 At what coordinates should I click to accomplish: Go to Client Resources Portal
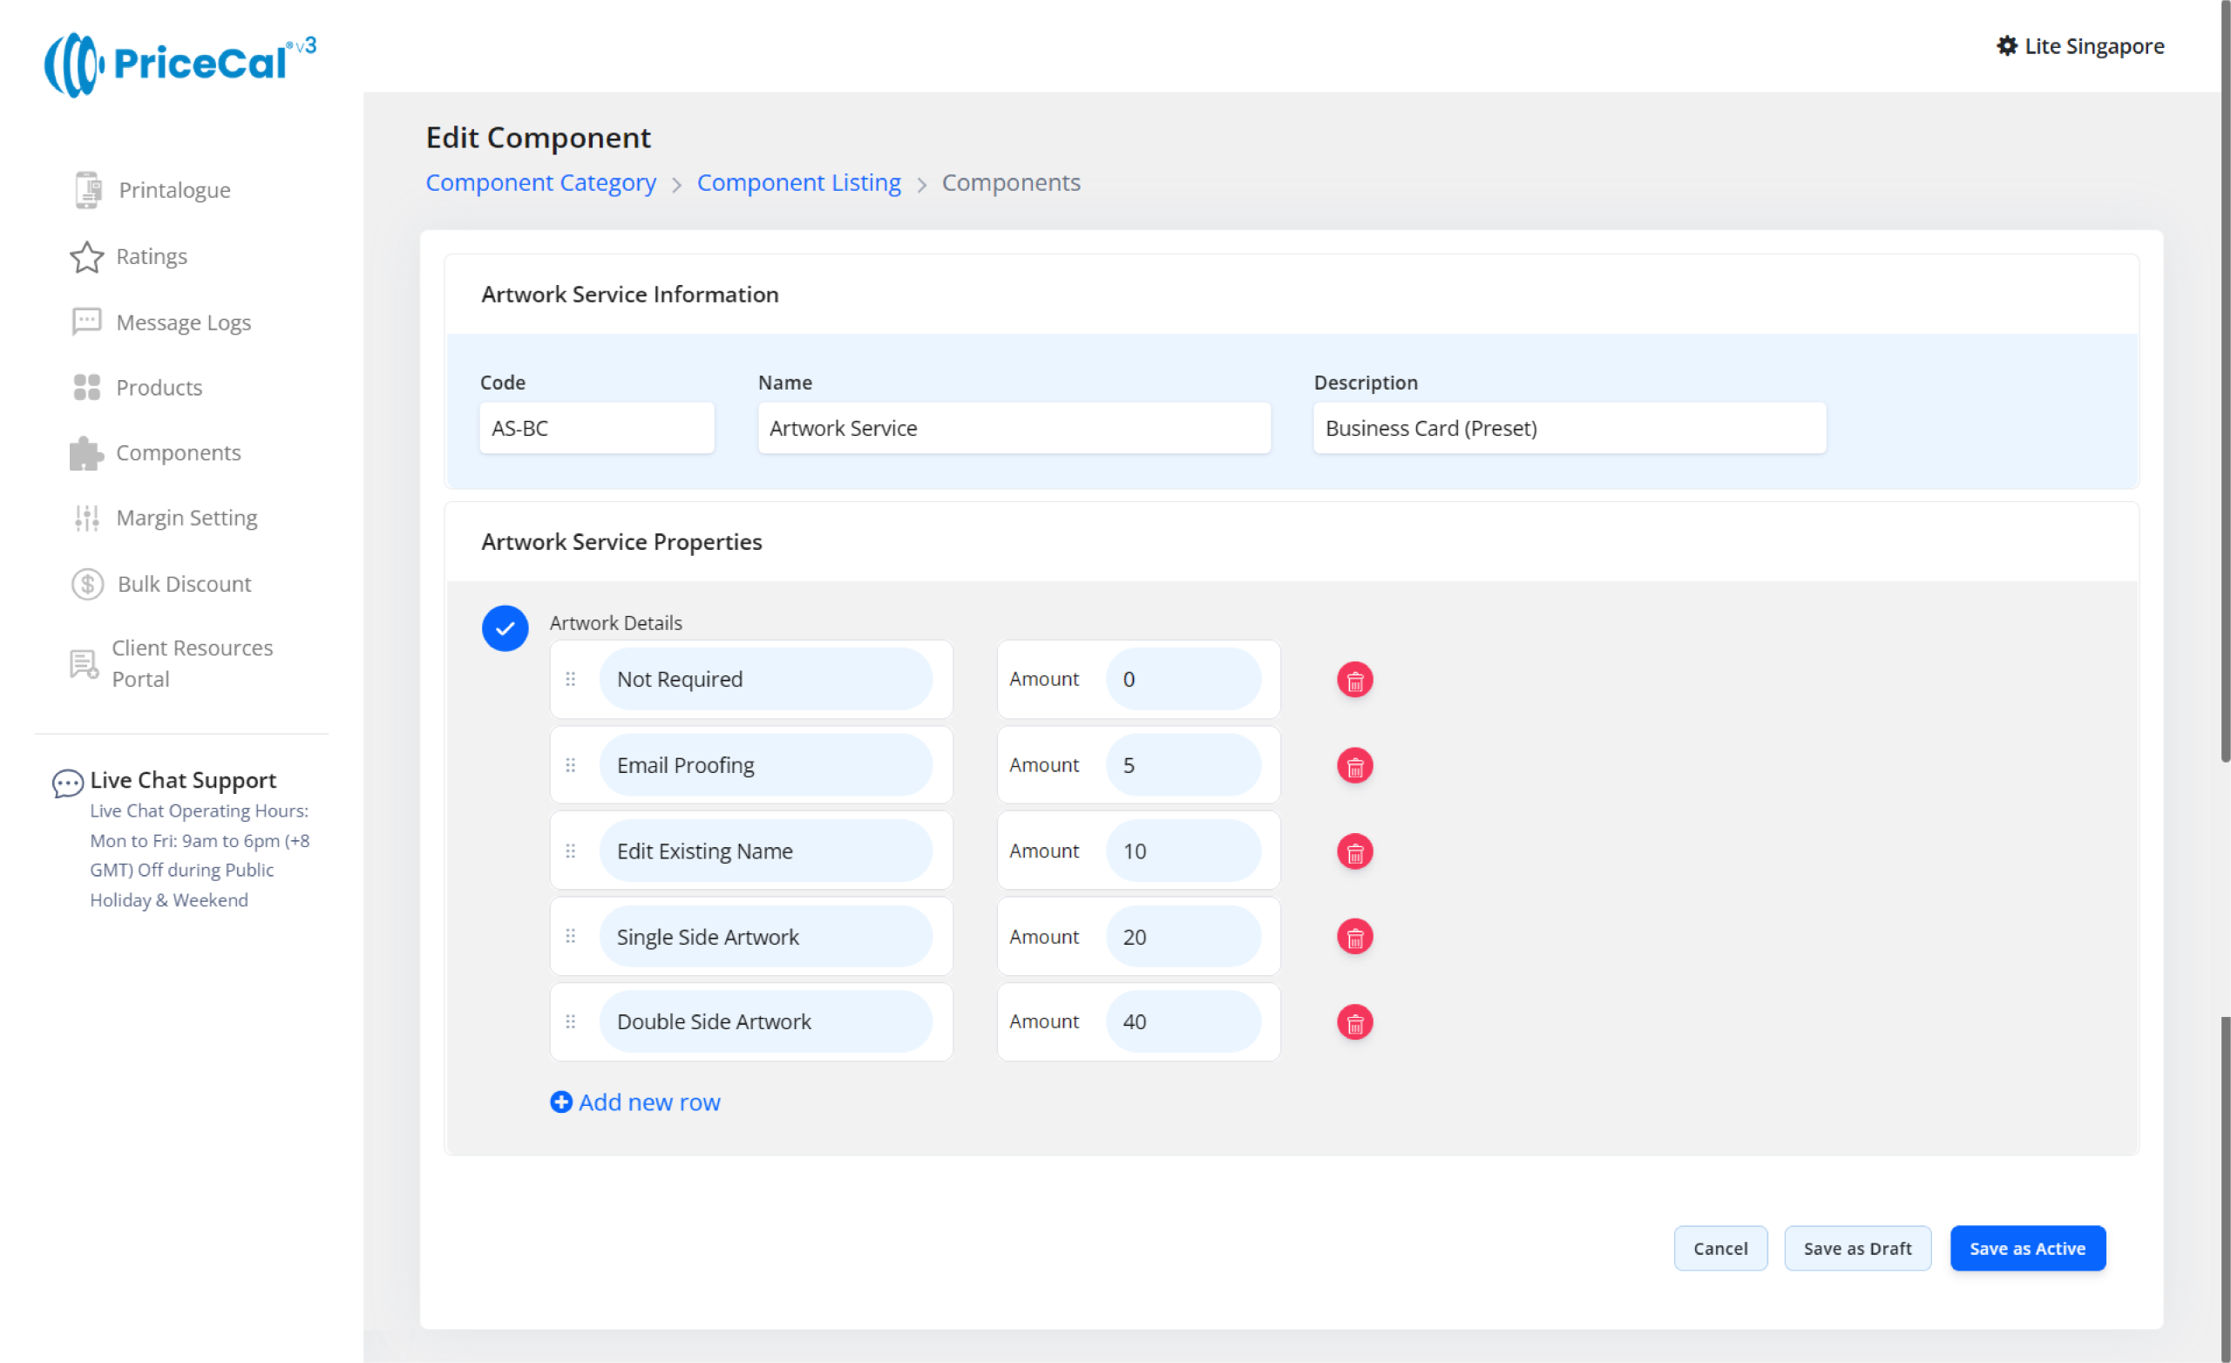[191, 664]
